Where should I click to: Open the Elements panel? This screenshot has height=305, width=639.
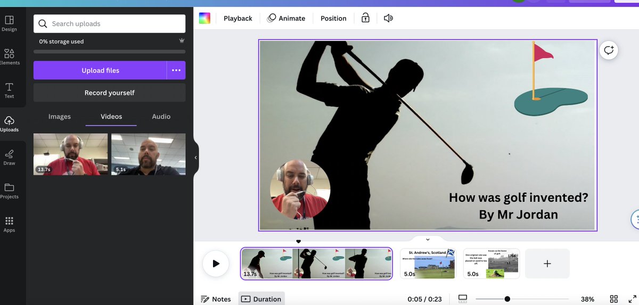pos(9,57)
